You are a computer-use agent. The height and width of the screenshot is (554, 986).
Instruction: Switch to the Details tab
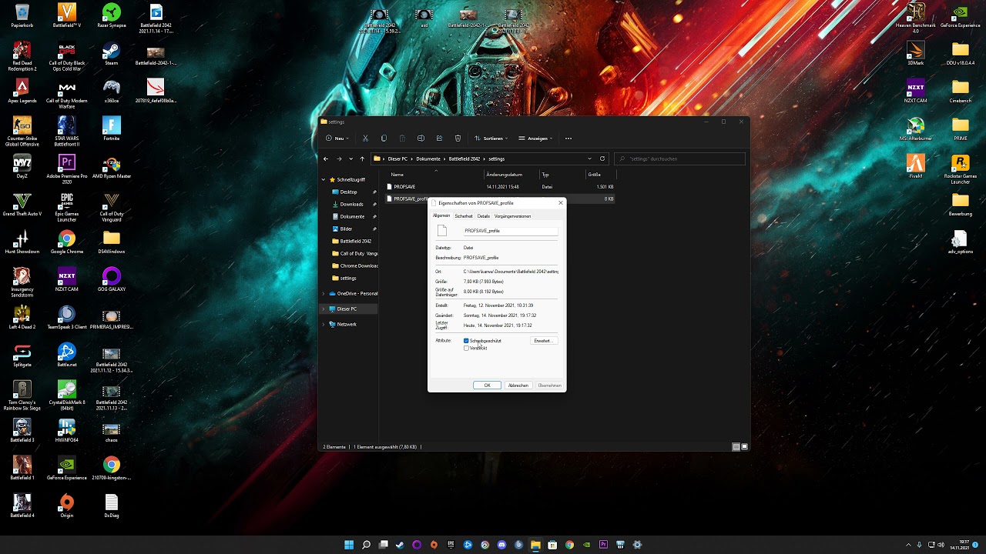coord(483,216)
